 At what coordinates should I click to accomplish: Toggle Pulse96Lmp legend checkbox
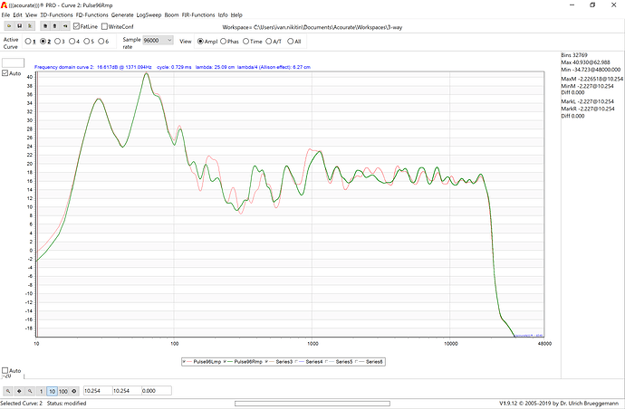click(x=184, y=362)
